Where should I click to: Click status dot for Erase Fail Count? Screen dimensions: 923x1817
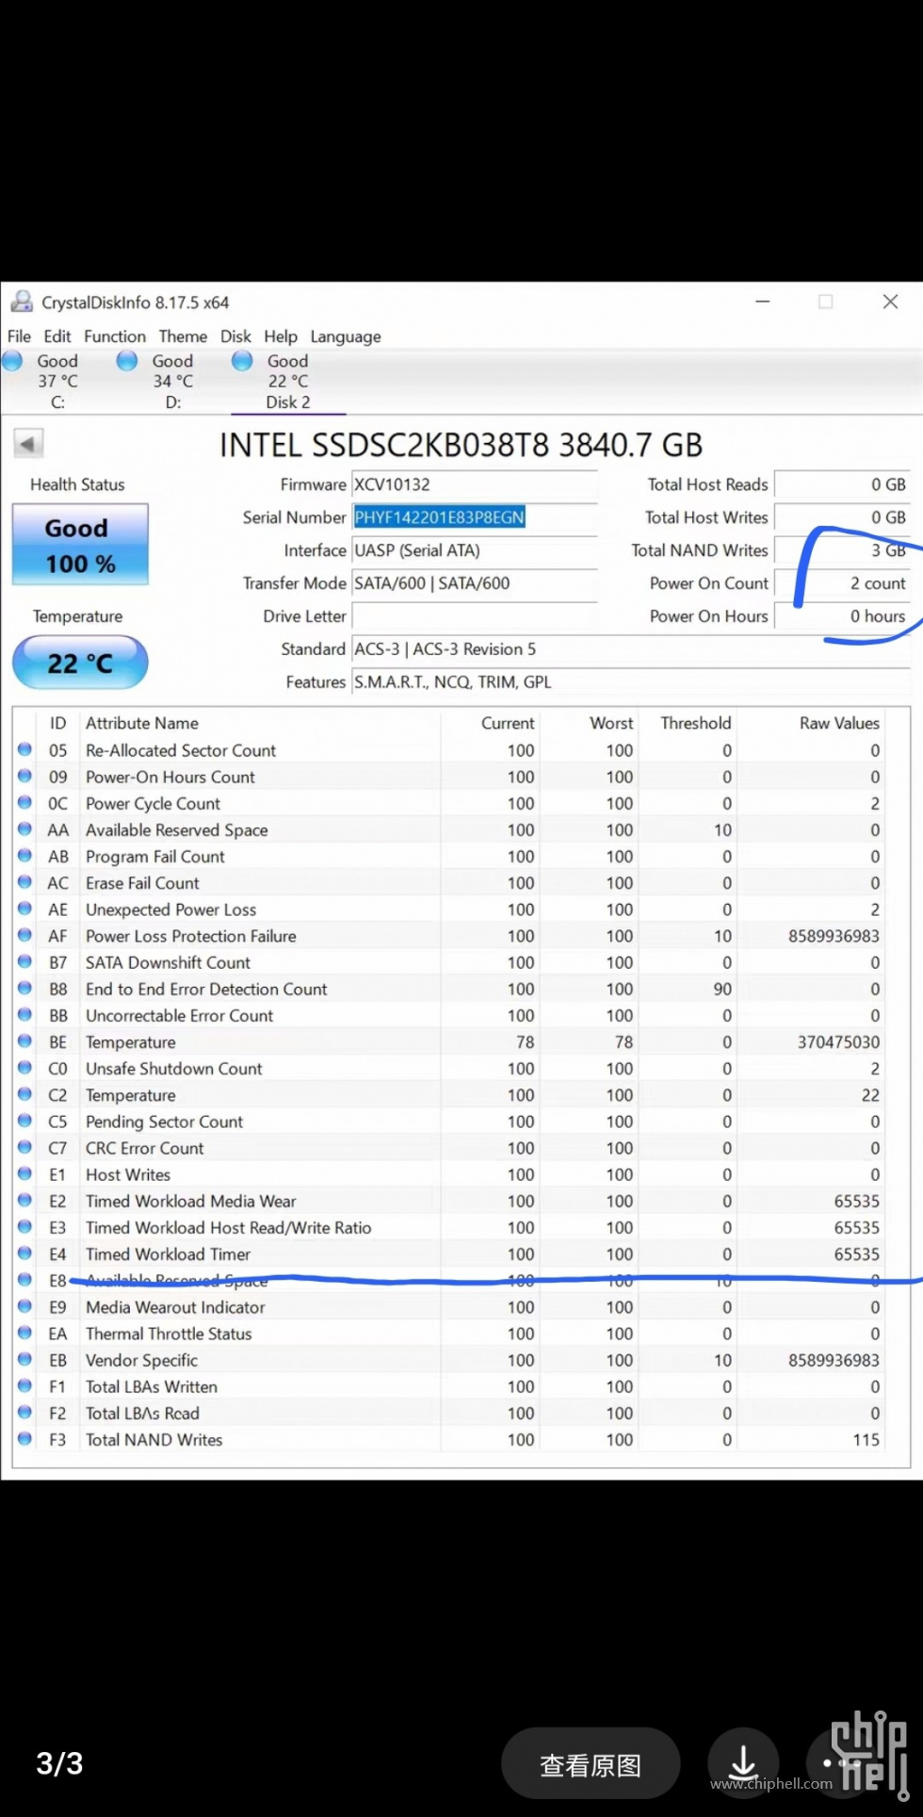pyautogui.click(x=25, y=882)
